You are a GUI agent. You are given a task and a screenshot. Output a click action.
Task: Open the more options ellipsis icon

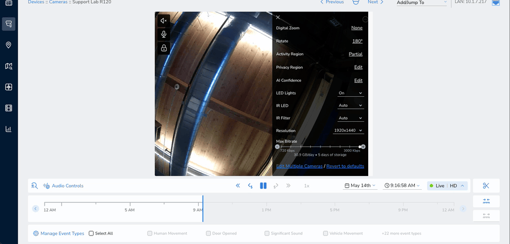[x=365, y=20]
